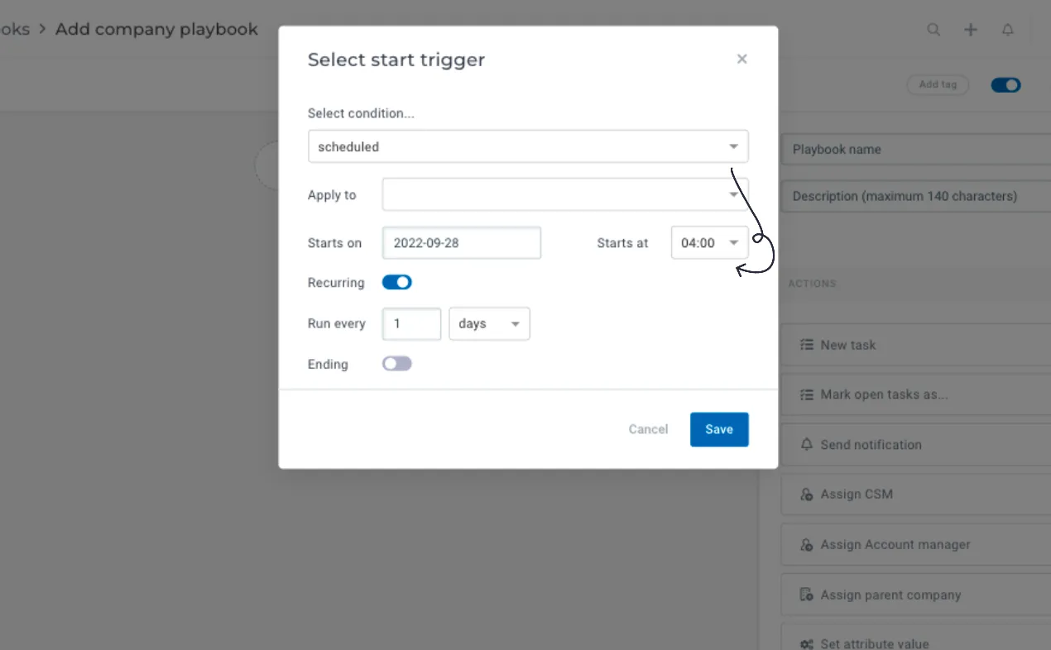Close the Select start trigger dialog
The width and height of the screenshot is (1051, 650).
pyautogui.click(x=741, y=59)
